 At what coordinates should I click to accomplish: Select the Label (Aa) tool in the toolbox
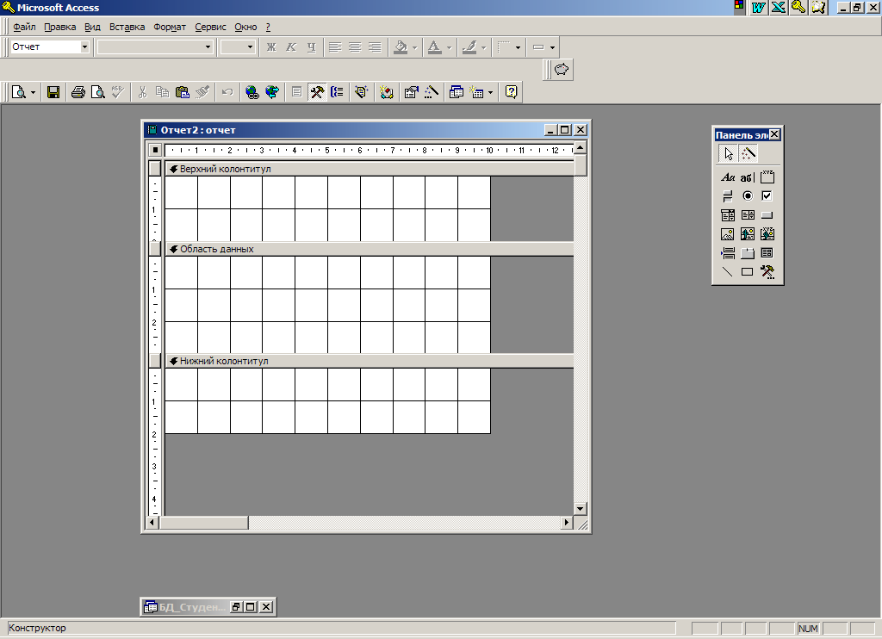728,177
